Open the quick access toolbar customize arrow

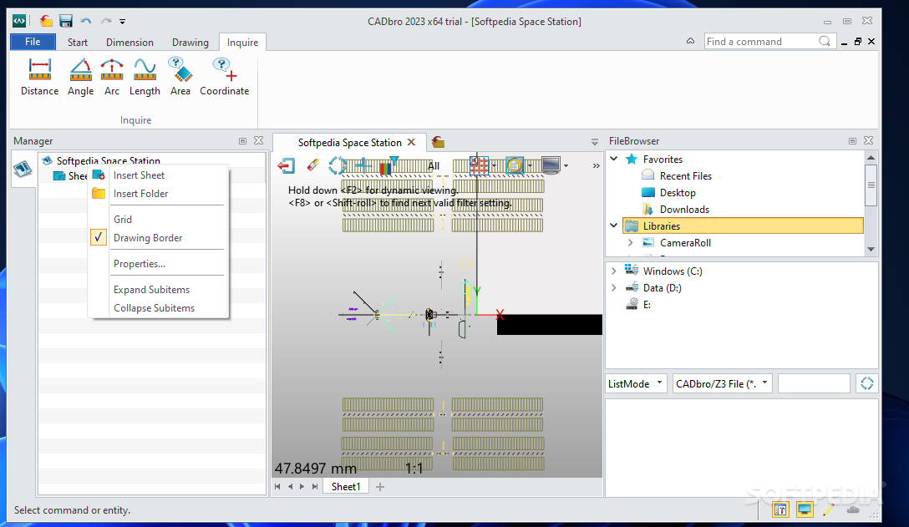tap(122, 22)
